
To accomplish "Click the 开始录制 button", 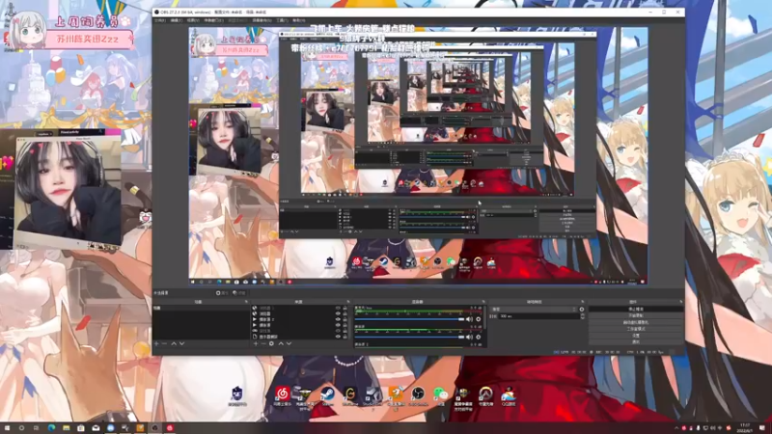I will point(636,315).
